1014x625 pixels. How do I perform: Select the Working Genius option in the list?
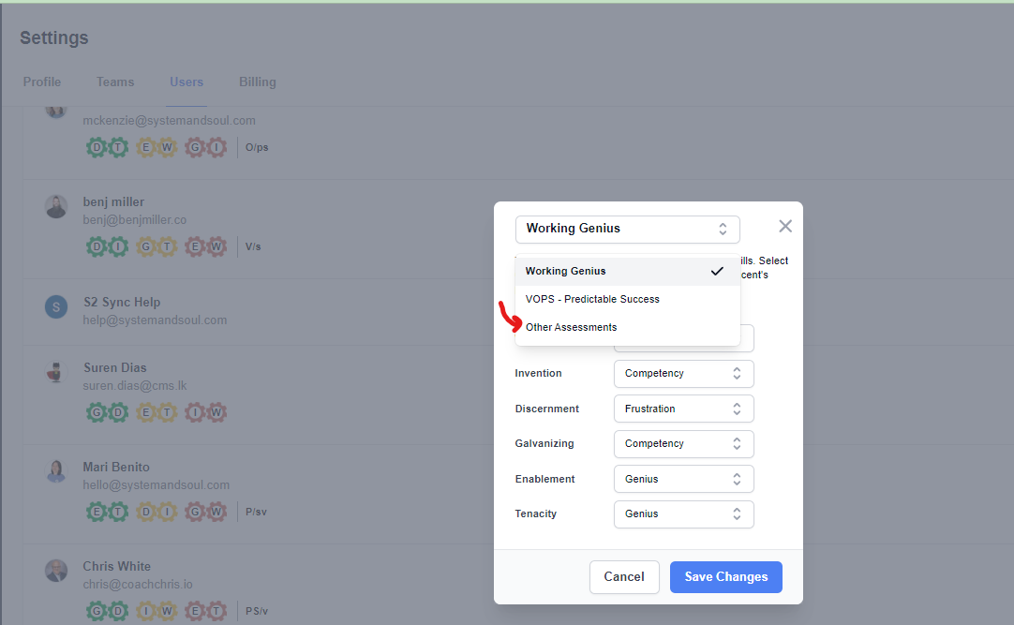[627, 272]
